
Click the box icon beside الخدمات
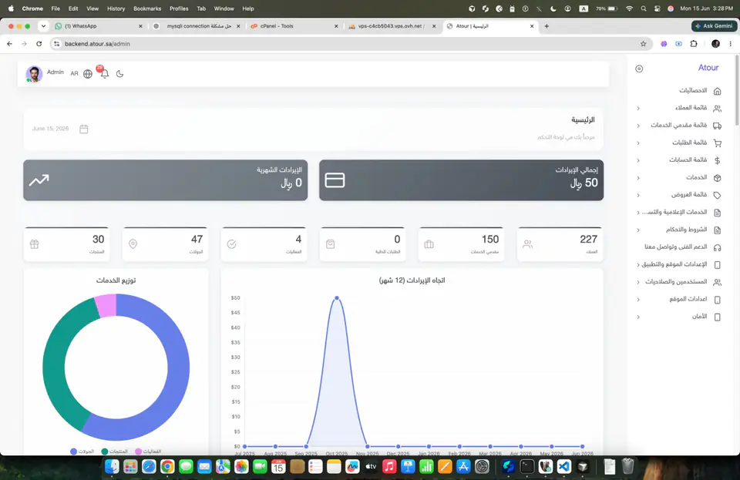pyautogui.click(x=717, y=178)
